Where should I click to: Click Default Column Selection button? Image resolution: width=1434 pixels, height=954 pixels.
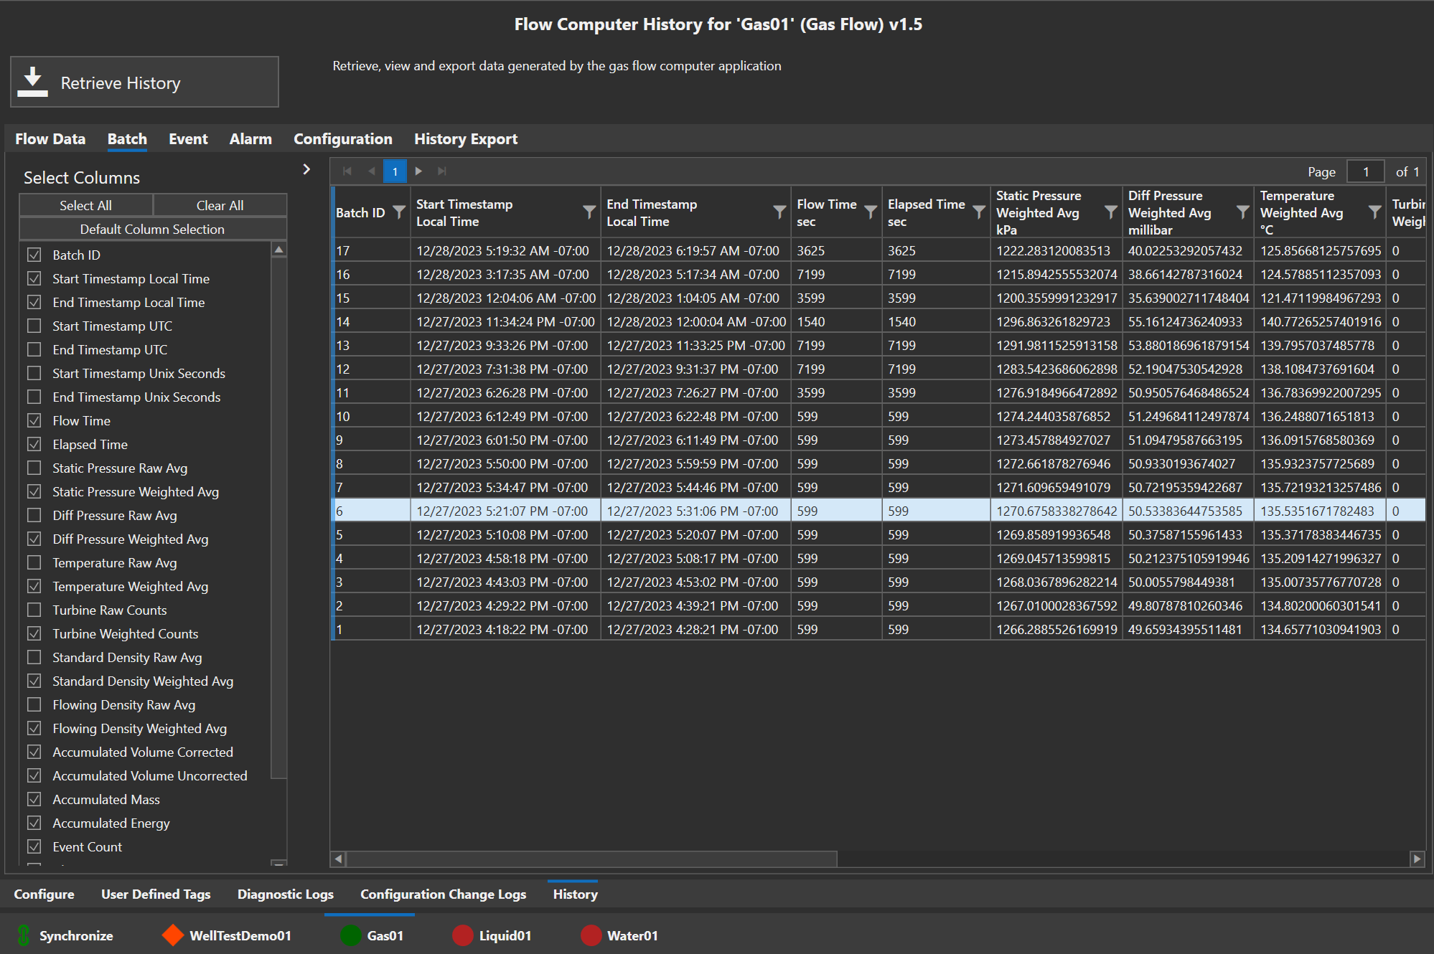tap(152, 229)
